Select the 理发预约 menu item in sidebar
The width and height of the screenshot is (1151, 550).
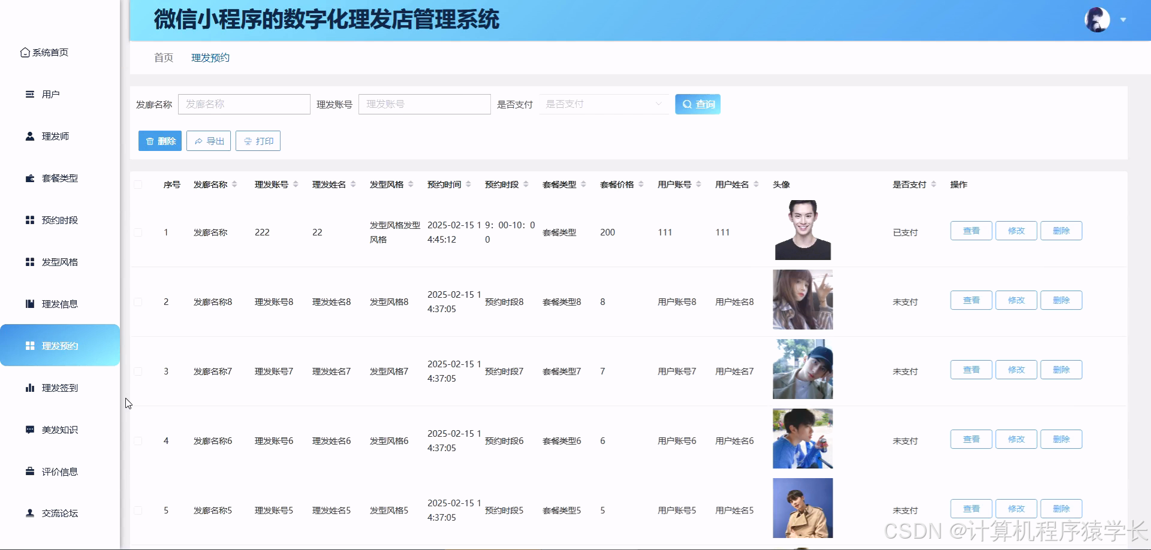click(x=59, y=345)
